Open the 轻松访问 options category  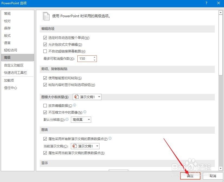(x=18, y=50)
